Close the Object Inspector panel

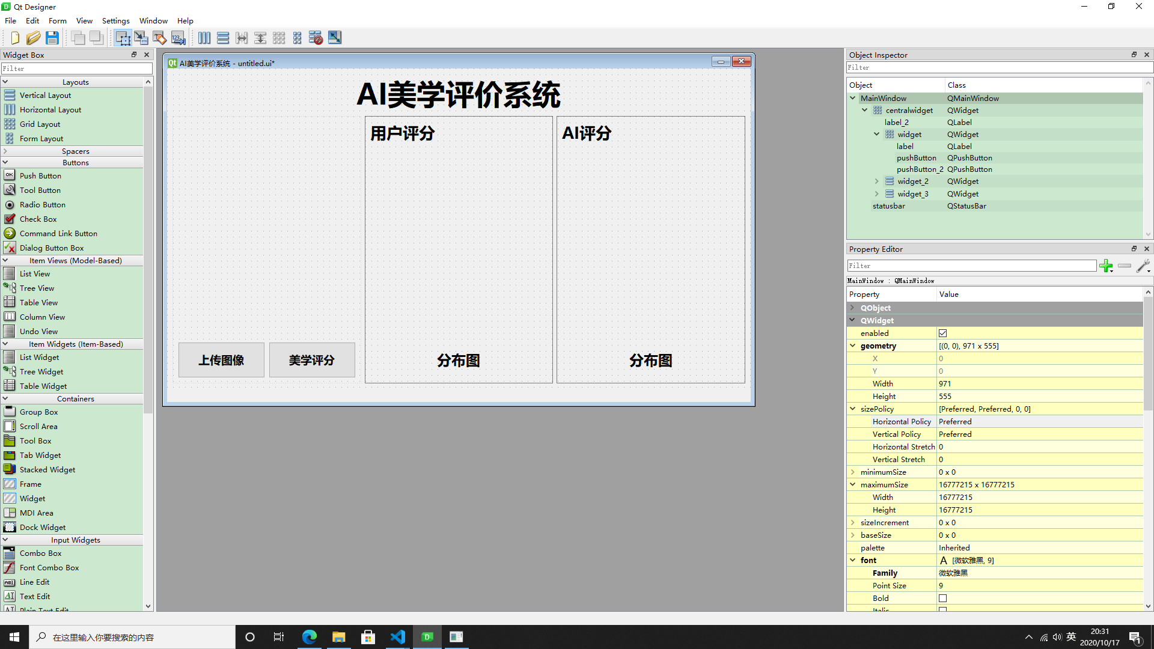1147,55
